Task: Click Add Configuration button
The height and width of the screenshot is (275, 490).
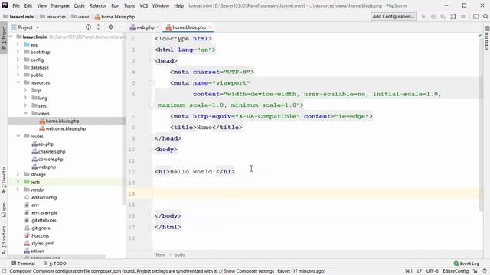Action: [x=394, y=17]
